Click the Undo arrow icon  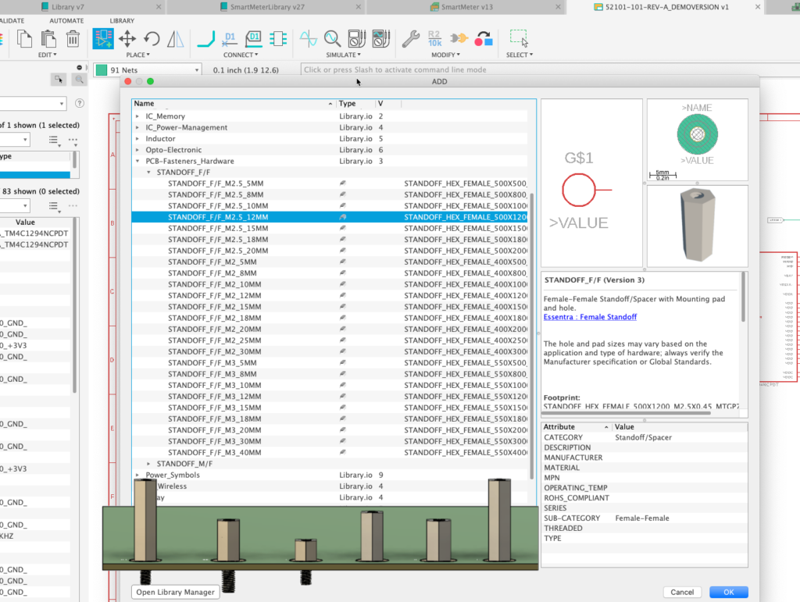coord(150,38)
